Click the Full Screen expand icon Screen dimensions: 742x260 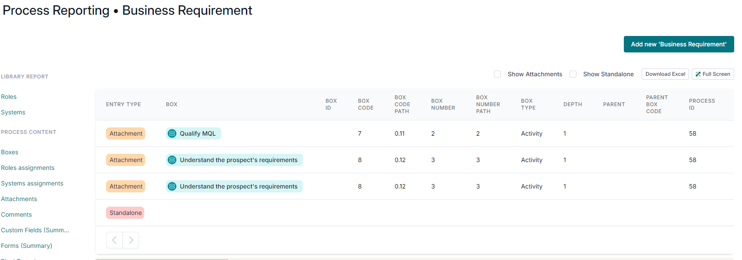pos(698,74)
